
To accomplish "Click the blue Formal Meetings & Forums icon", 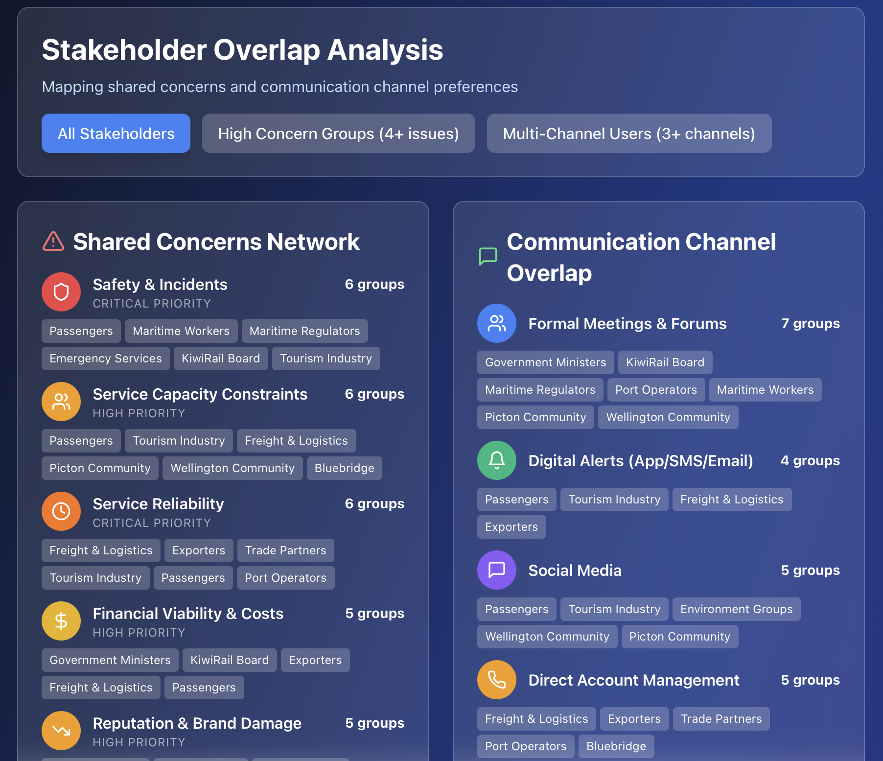I will coord(497,324).
